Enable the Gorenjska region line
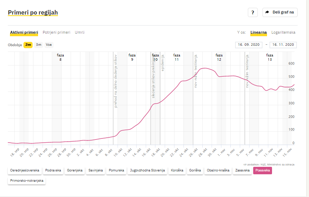This screenshot has width=309, height=197. pos(75,170)
